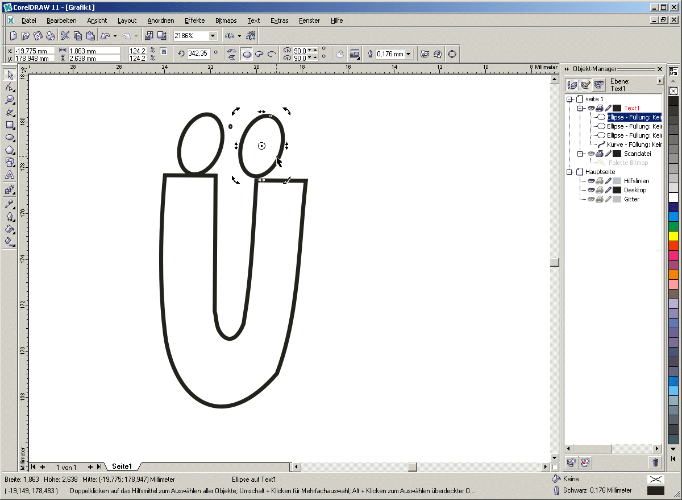682x500 pixels.
Task: Collapse the seite 1 tree node
Action: (570, 99)
